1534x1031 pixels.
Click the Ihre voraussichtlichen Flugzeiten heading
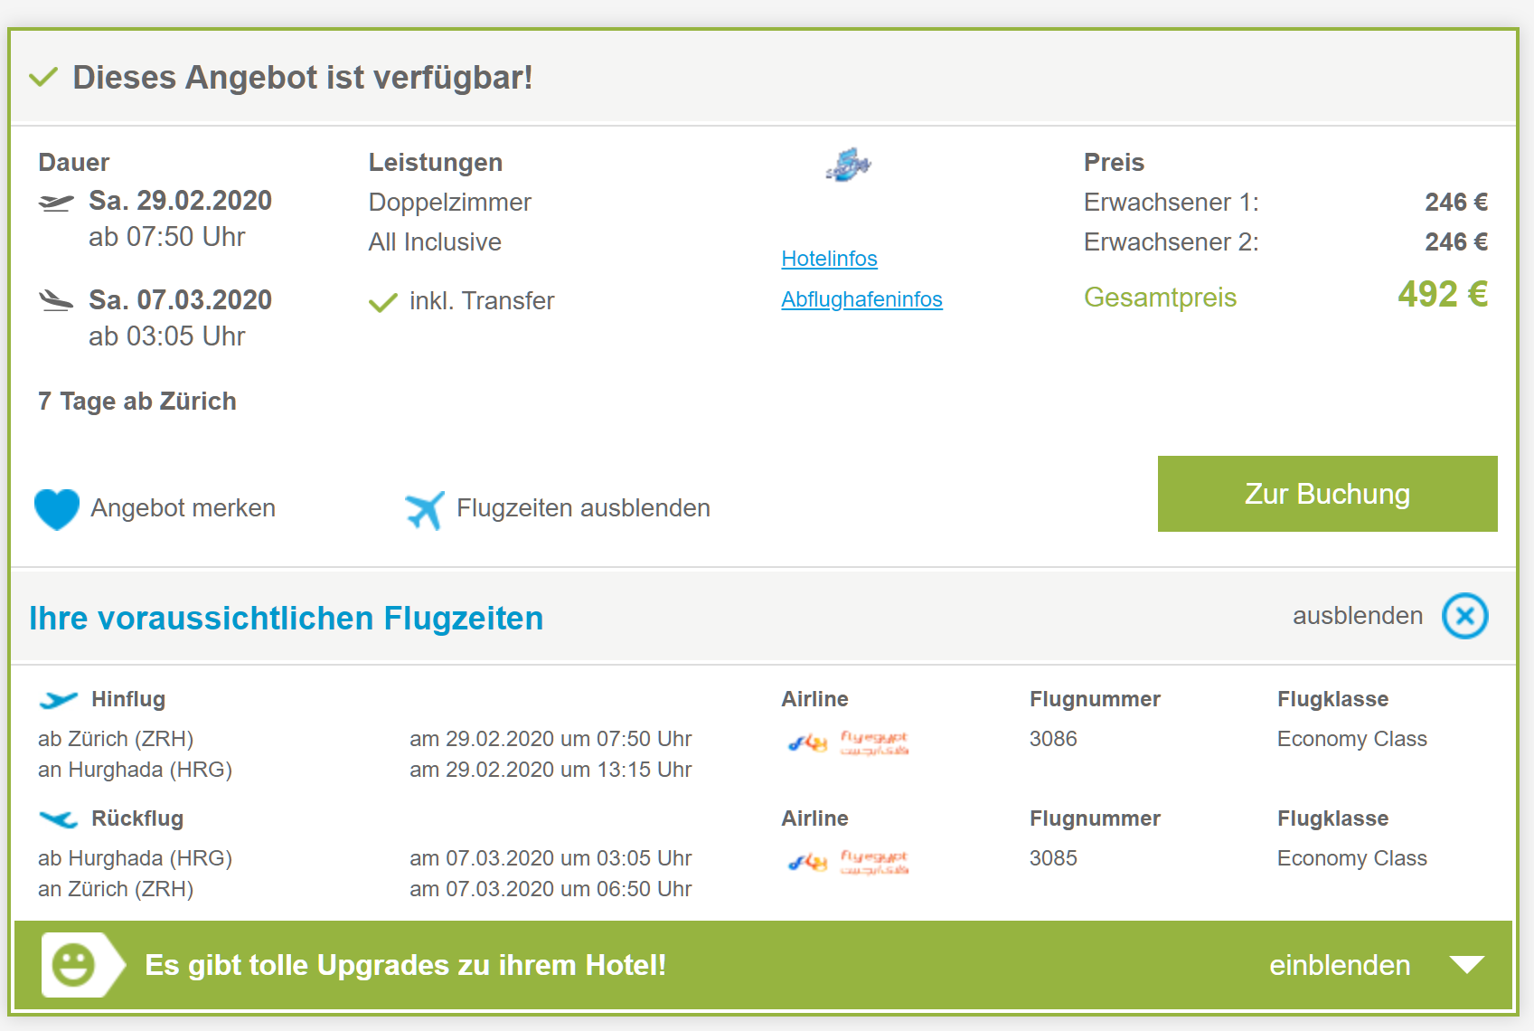coord(286,619)
